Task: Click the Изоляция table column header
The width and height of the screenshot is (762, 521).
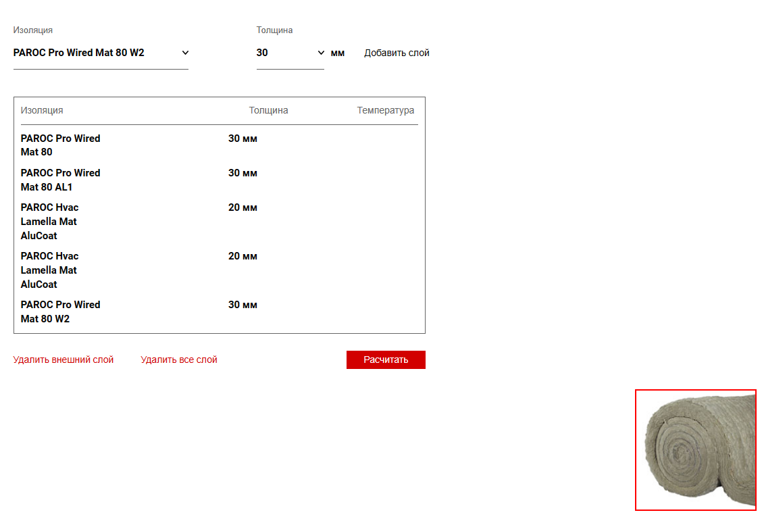Action: (x=42, y=110)
